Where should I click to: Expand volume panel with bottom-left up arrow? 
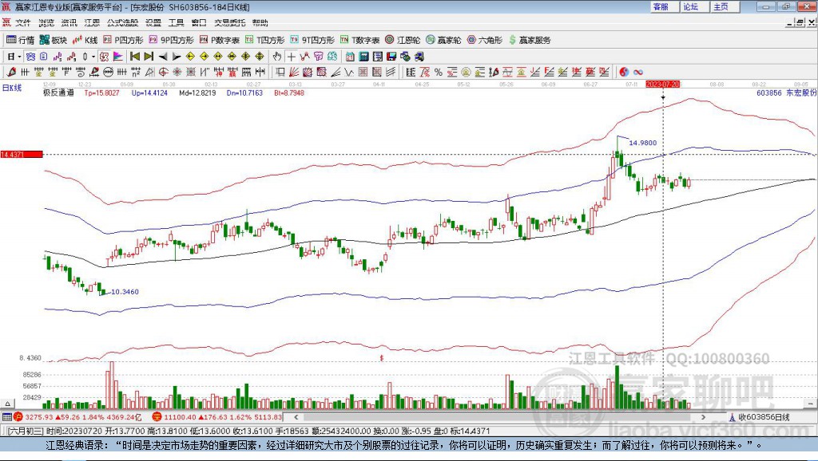[x=7, y=404]
